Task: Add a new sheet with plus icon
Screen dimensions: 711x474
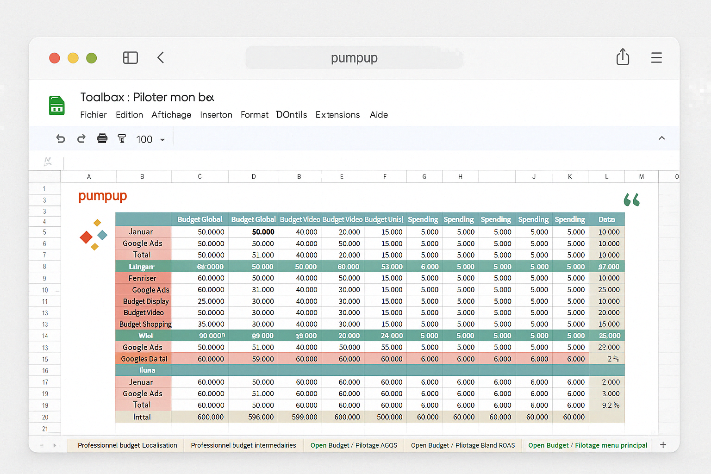Action: [x=663, y=445]
